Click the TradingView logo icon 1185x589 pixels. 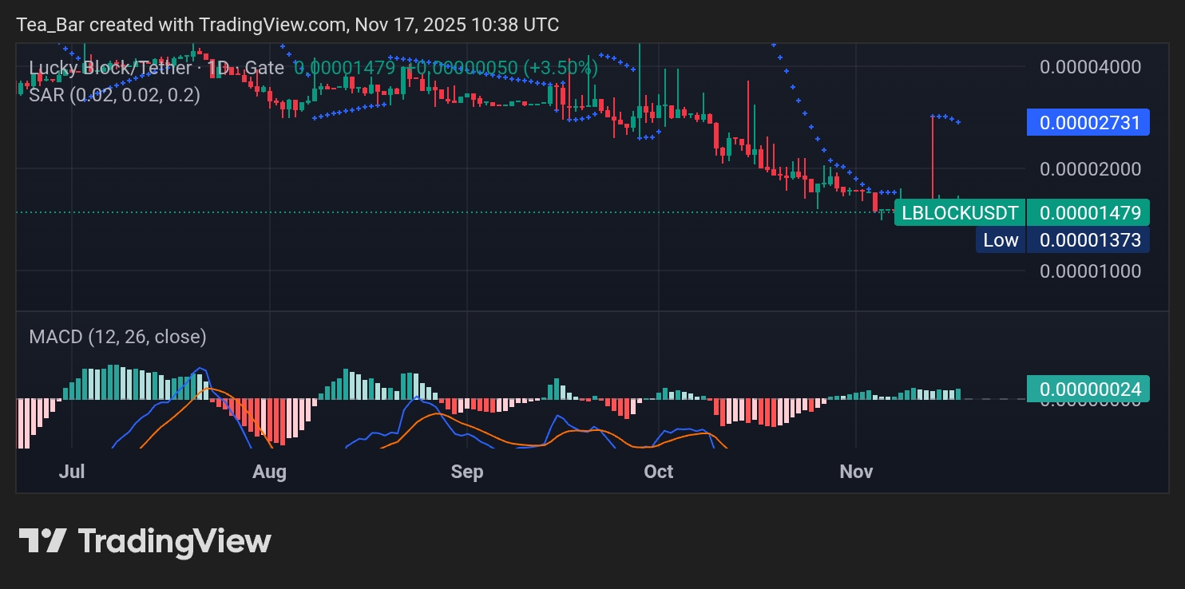(x=42, y=541)
